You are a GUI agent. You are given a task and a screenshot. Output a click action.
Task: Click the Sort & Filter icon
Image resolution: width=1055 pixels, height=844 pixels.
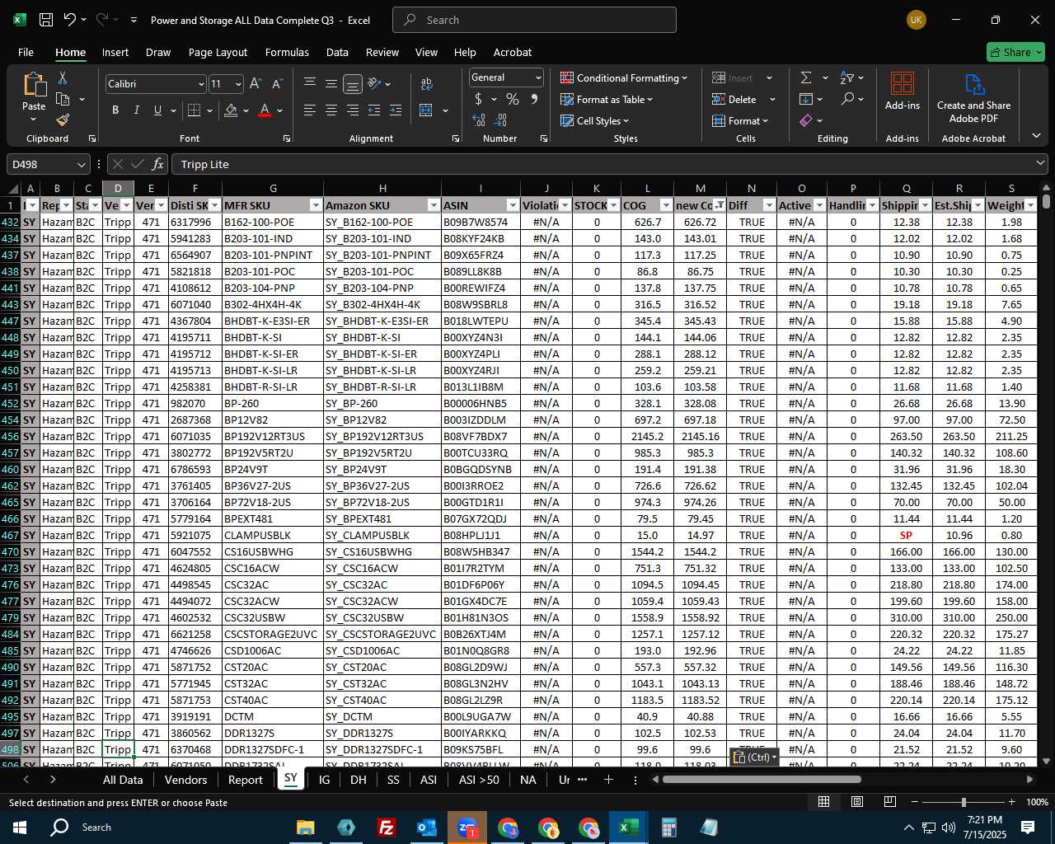(846, 77)
